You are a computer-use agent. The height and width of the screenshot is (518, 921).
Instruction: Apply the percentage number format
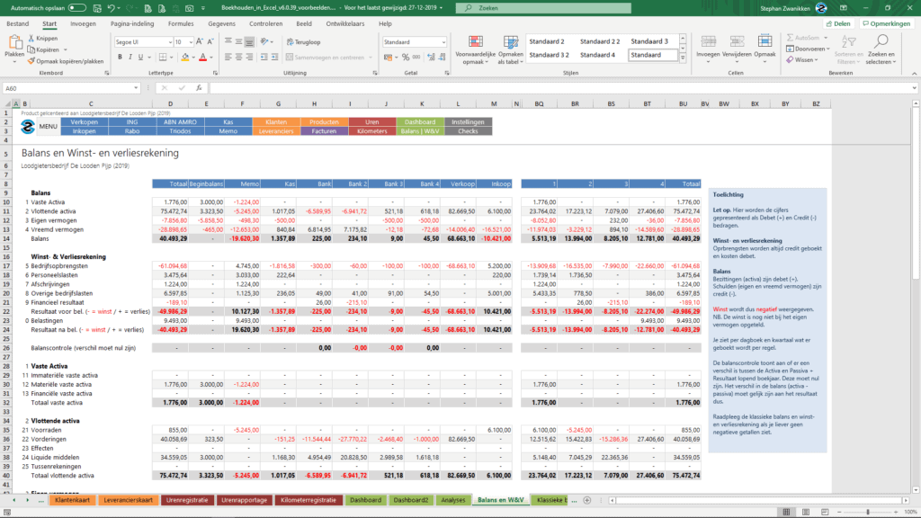tap(407, 57)
